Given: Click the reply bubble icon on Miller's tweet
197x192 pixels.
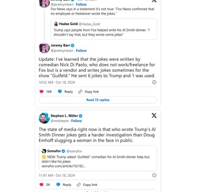Looking at the screenshot, I should pyautogui.click(x=58, y=185).
